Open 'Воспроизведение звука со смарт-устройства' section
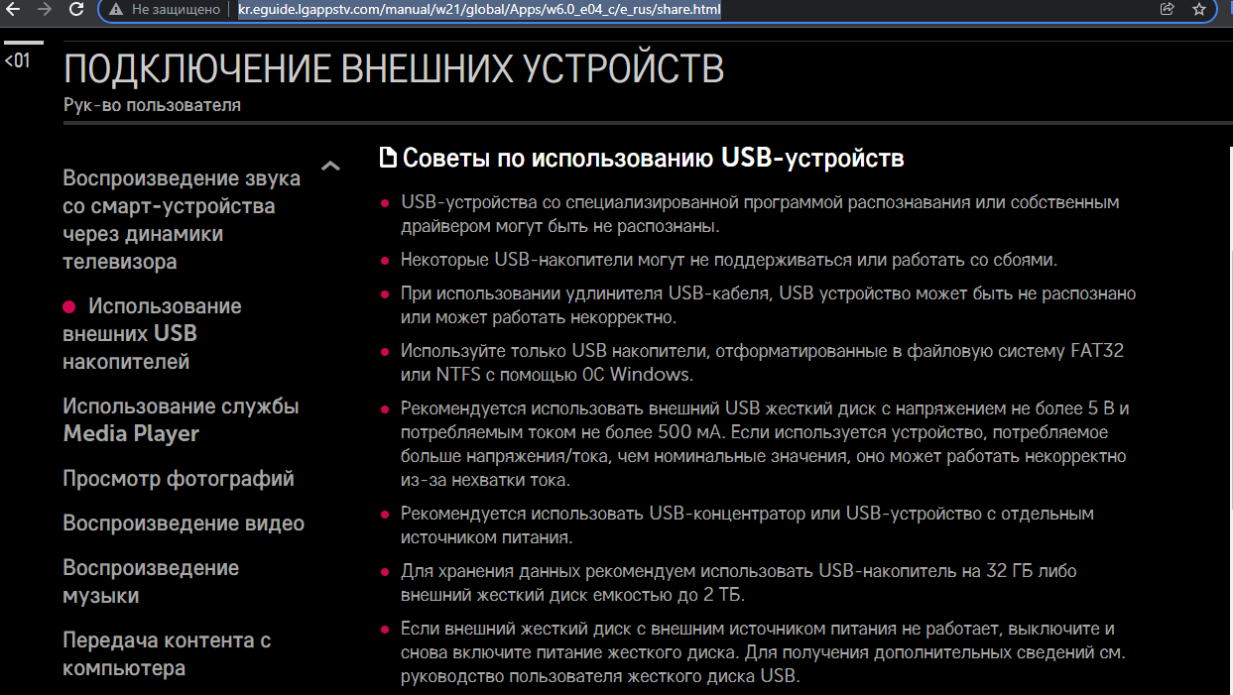This screenshot has height=695, width=1233. pyautogui.click(x=182, y=220)
